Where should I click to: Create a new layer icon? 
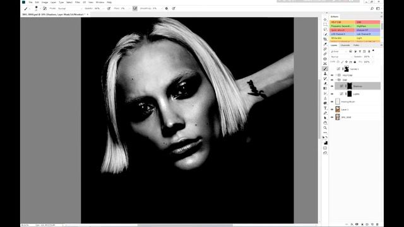click(x=372, y=224)
